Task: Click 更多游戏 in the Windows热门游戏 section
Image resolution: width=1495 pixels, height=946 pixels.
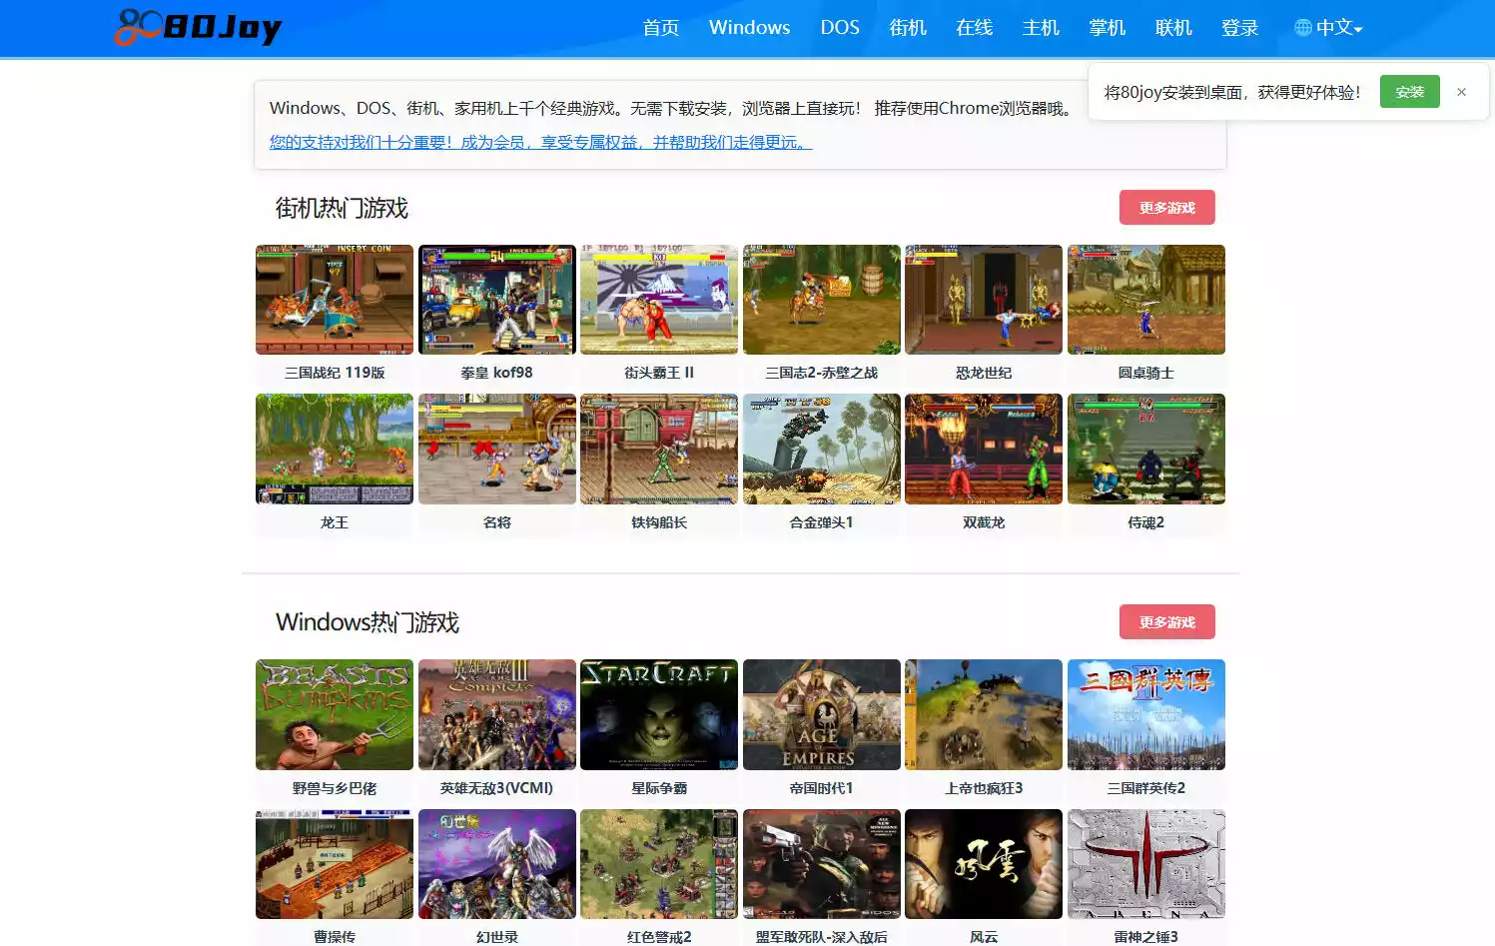Action: pyautogui.click(x=1167, y=622)
